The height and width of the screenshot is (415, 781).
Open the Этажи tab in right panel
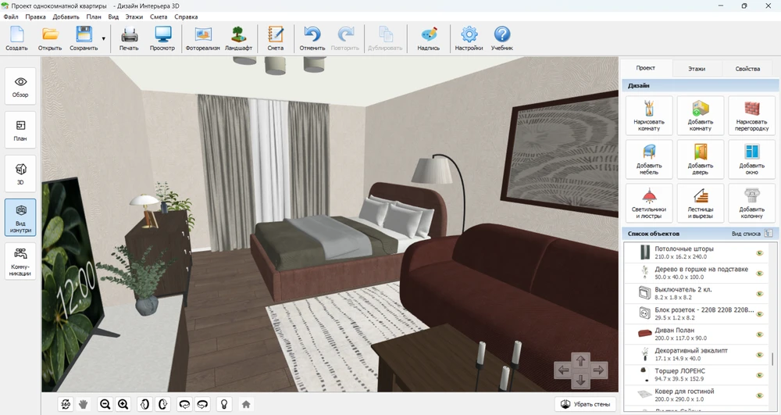point(696,69)
